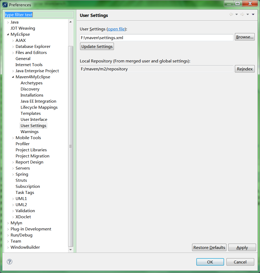The height and width of the screenshot is (273, 260).
Task: Click the Update Settings button
Action: (x=97, y=47)
